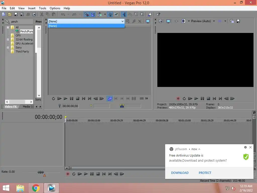This screenshot has height=193, width=257.
Task: Click the Redo arrow icon
Action: [x=74, y=14]
